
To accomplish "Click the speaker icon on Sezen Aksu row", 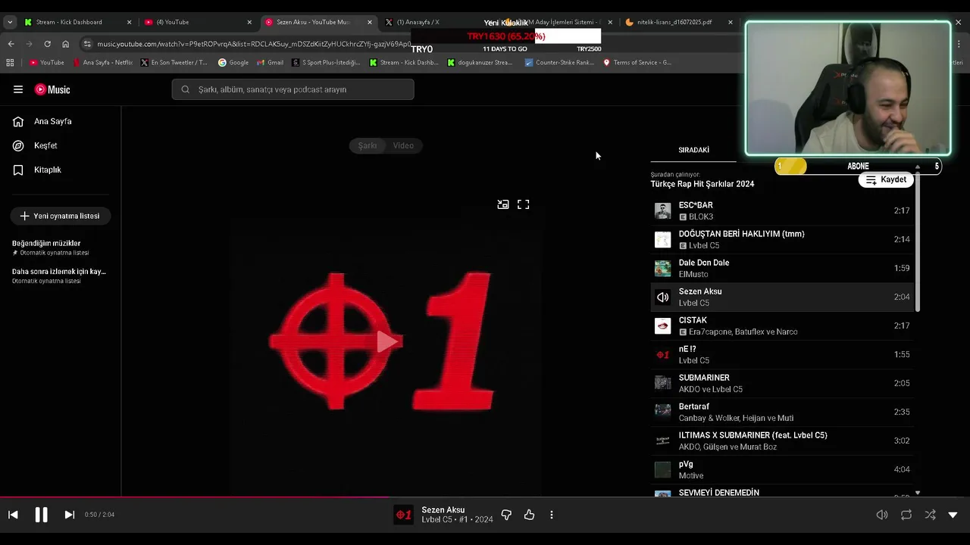I will click(x=662, y=297).
